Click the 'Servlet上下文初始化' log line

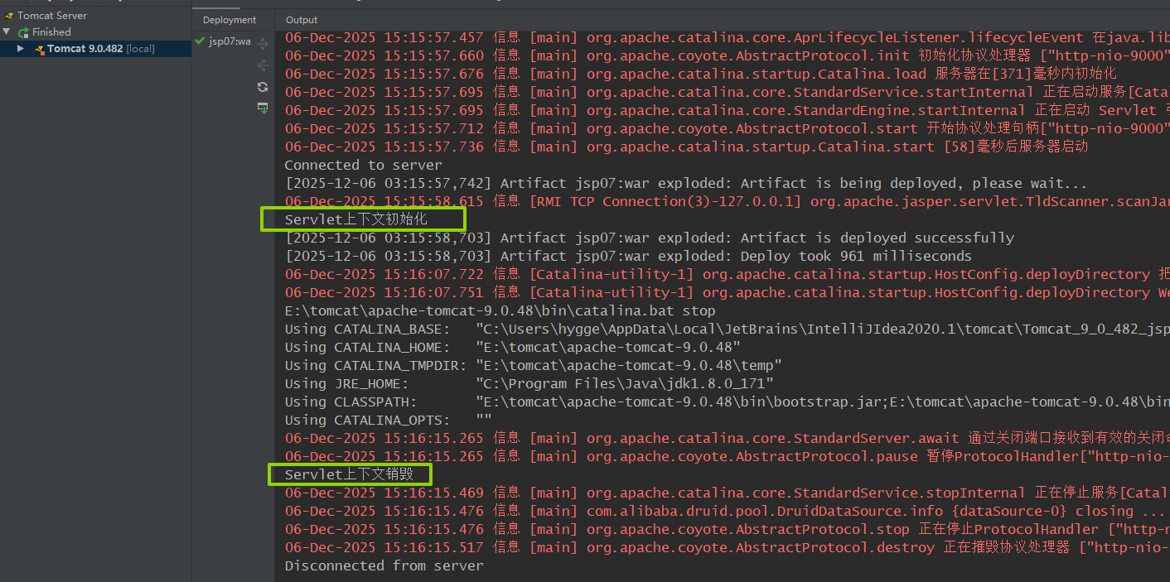356,219
